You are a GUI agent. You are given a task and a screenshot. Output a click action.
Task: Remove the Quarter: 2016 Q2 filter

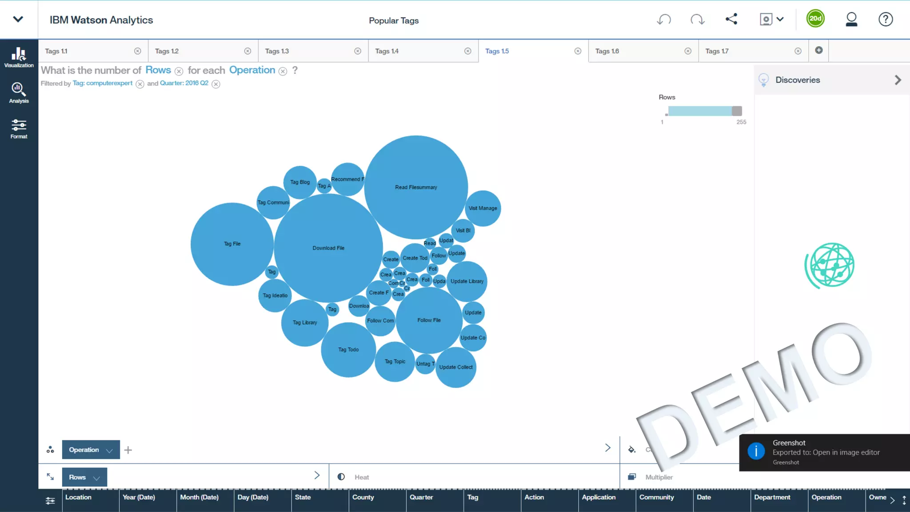[216, 84]
